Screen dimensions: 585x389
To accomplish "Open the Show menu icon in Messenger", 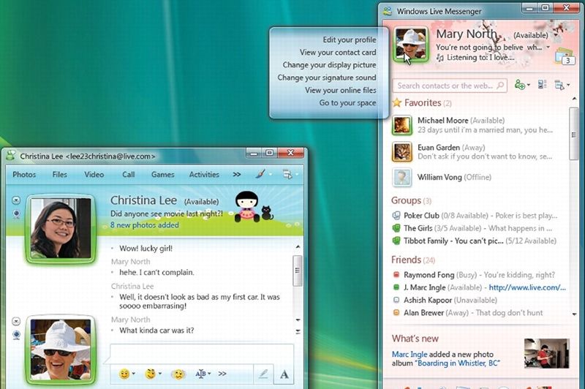I will [x=559, y=85].
